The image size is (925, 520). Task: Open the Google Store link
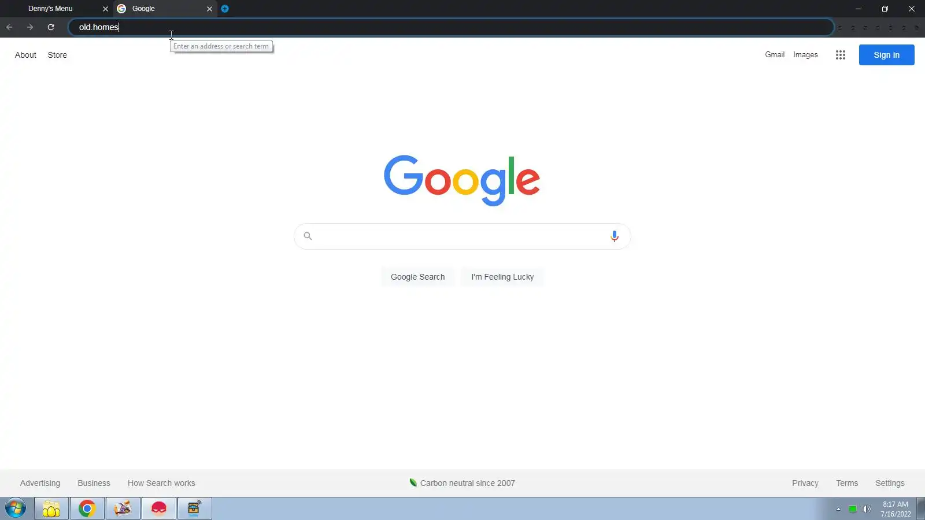57,55
